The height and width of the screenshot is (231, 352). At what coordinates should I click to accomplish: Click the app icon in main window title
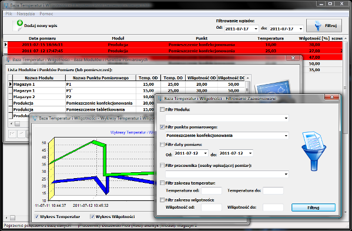pos(6,5)
